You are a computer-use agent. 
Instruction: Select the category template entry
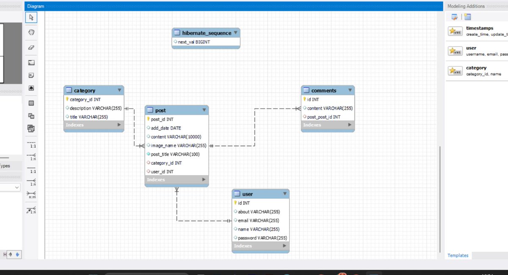tap(478, 71)
